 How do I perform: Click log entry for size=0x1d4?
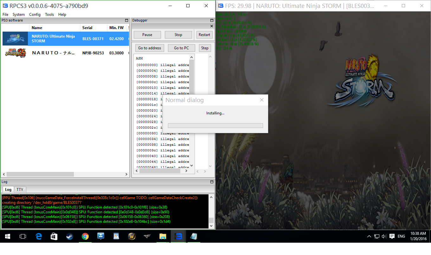(x=86, y=222)
